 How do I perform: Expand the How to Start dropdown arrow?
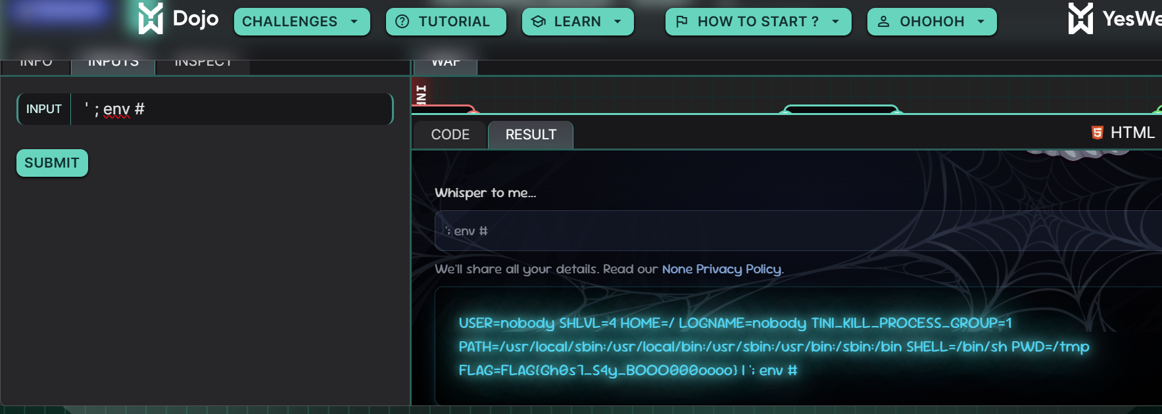coord(835,22)
